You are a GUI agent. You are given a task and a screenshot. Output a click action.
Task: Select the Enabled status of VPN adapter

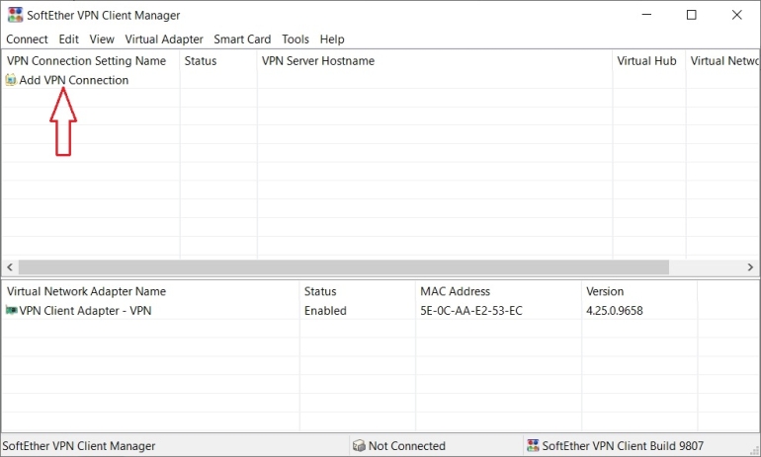[x=325, y=311]
